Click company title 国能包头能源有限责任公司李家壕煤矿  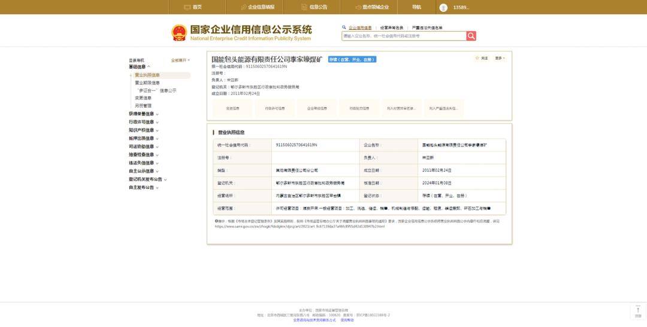(x=267, y=59)
